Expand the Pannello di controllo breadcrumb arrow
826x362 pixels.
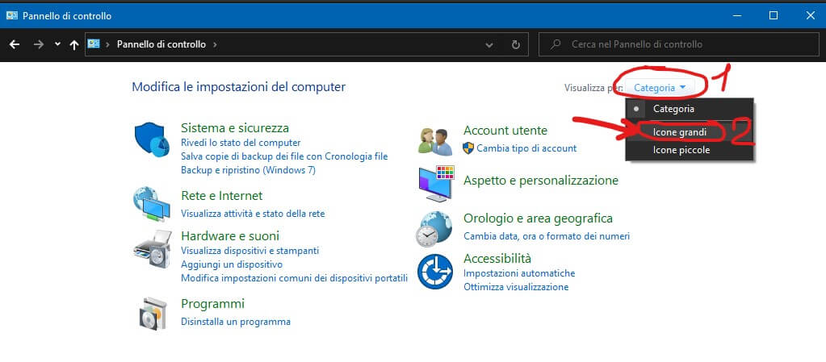point(215,44)
